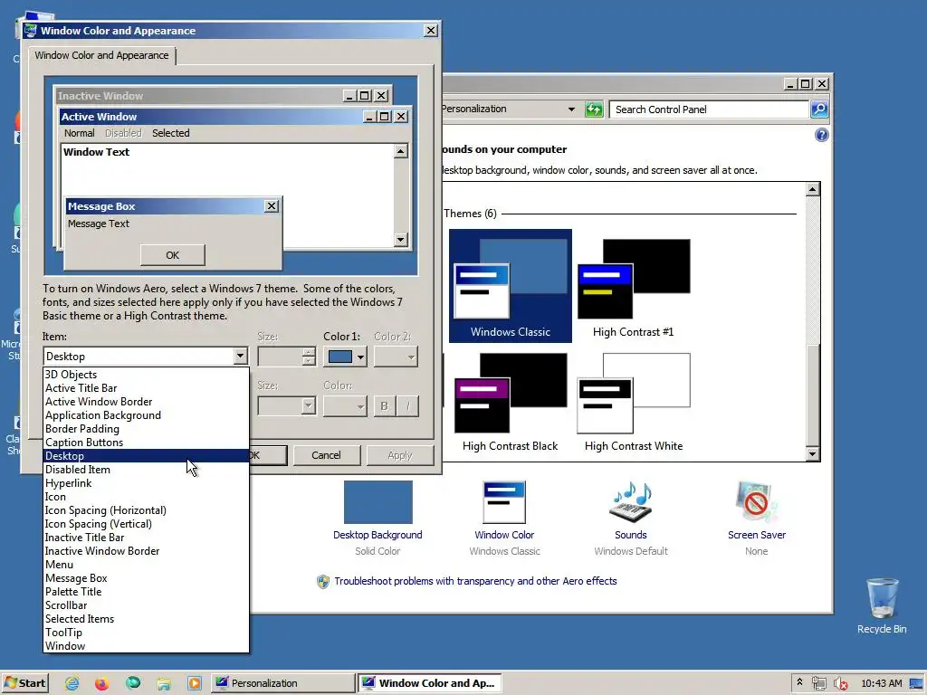Select 'Message Box' in the Item list
The height and width of the screenshot is (695, 927).
pos(146,578)
